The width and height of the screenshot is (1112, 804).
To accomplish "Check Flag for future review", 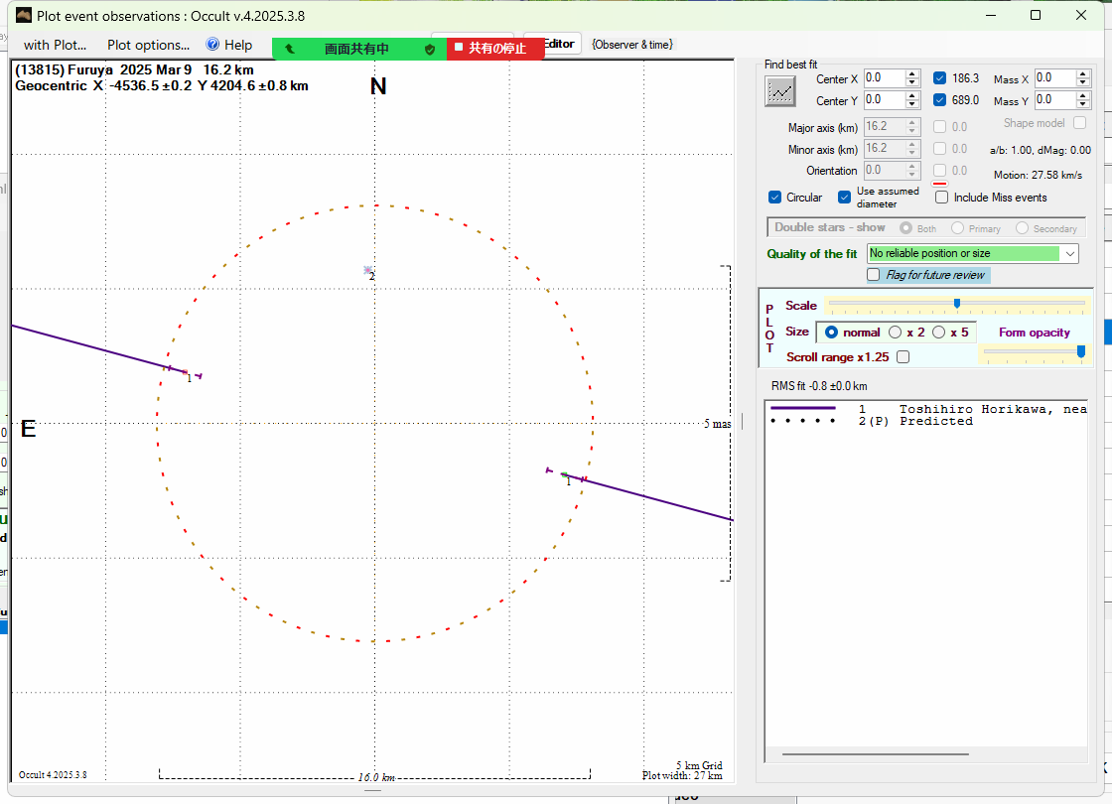I will pos(874,275).
